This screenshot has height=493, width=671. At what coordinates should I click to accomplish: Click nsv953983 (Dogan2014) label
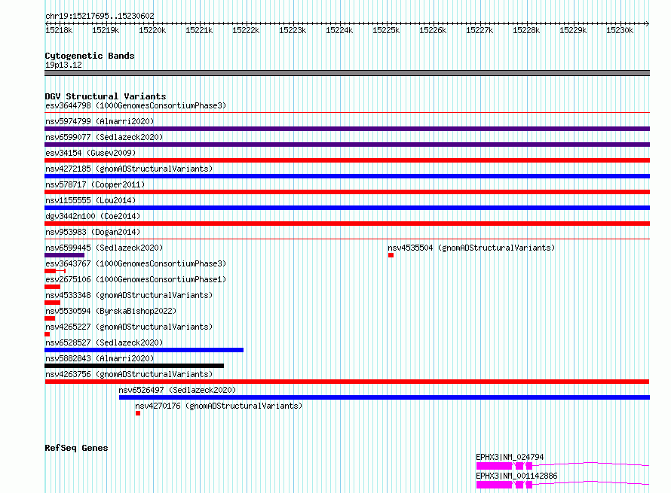click(x=93, y=232)
